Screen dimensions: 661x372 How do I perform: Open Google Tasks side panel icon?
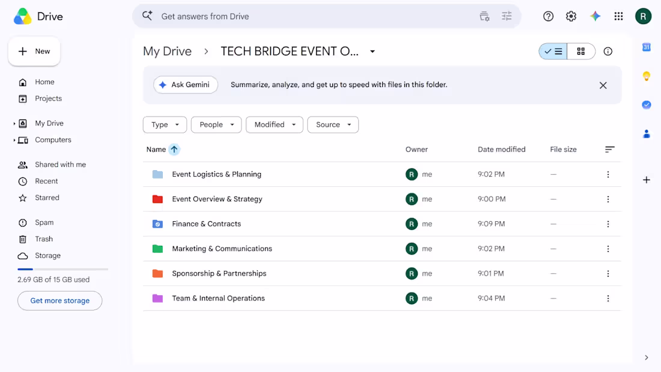[646, 105]
